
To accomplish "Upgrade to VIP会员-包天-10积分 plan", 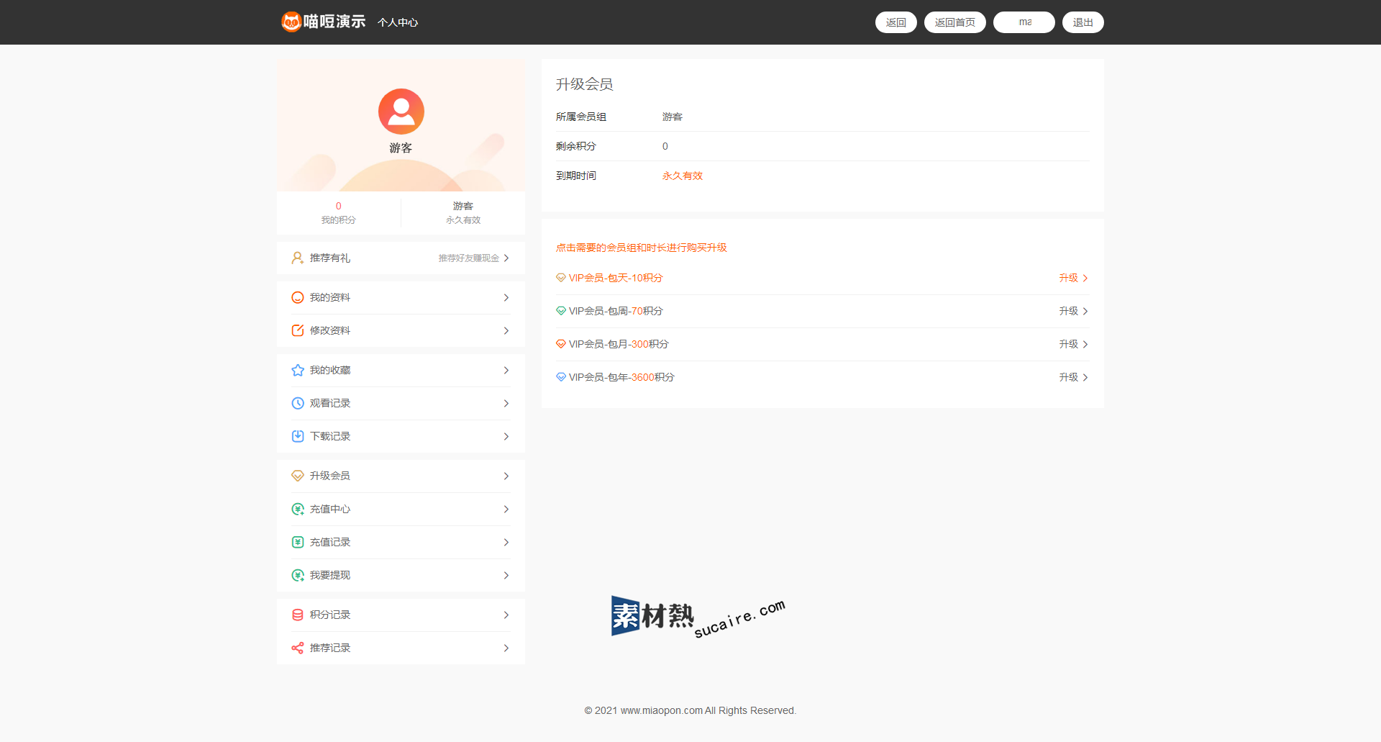I will click(x=1072, y=278).
